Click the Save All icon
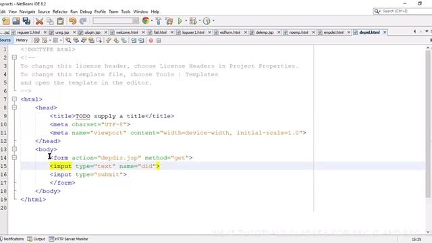The height and width of the screenshot is (243, 432). [26, 21]
